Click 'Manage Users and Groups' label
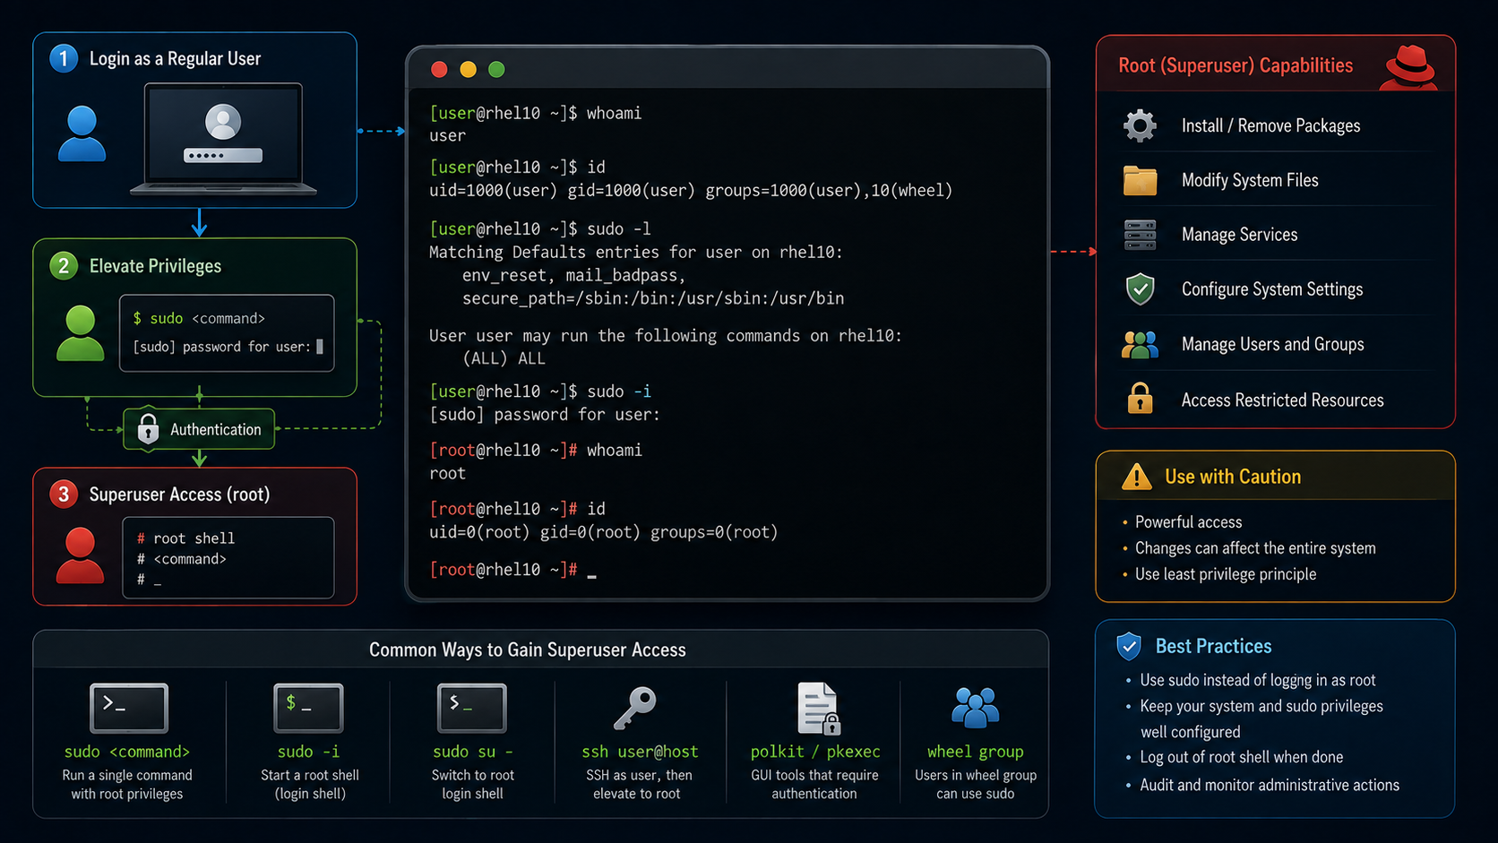Screen dimensions: 1498x843 click(1272, 345)
